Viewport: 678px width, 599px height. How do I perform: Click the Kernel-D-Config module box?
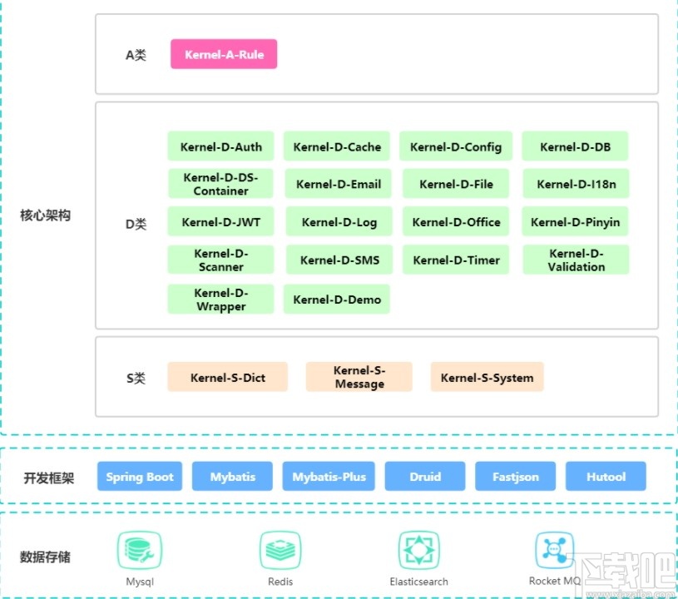click(456, 146)
